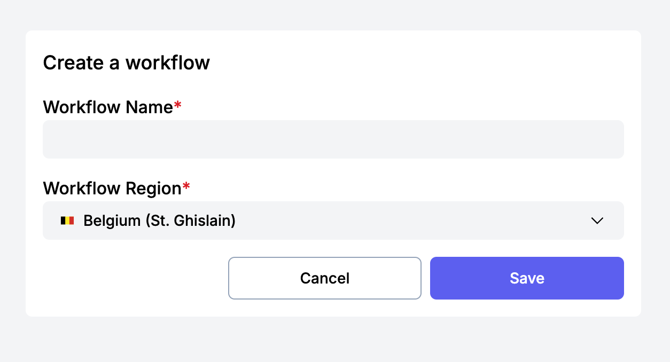Click the "Create a workflow" heading
The height and width of the screenshot is (362, 670).
pyautogui.click(x=126, y=63)
